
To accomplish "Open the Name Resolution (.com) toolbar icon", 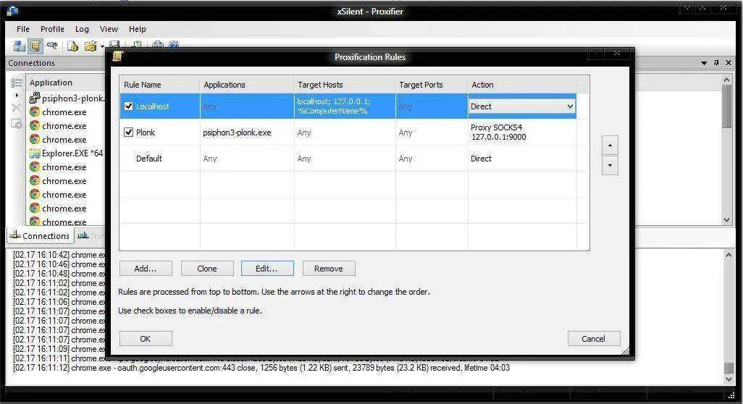I will pyautogui.click(x=51, y=46).
